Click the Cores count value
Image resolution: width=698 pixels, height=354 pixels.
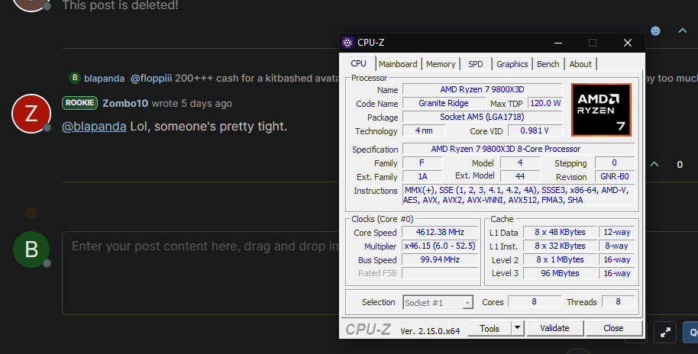tap(534, 301)
